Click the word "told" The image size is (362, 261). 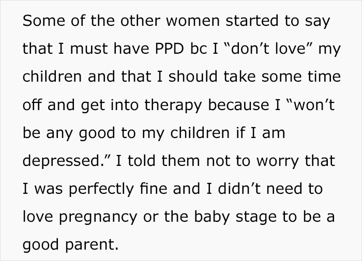[142, 161]
